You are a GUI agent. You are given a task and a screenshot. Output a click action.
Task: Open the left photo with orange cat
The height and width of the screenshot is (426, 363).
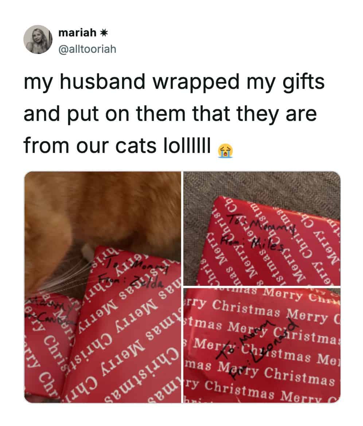(x=102, y=287)
